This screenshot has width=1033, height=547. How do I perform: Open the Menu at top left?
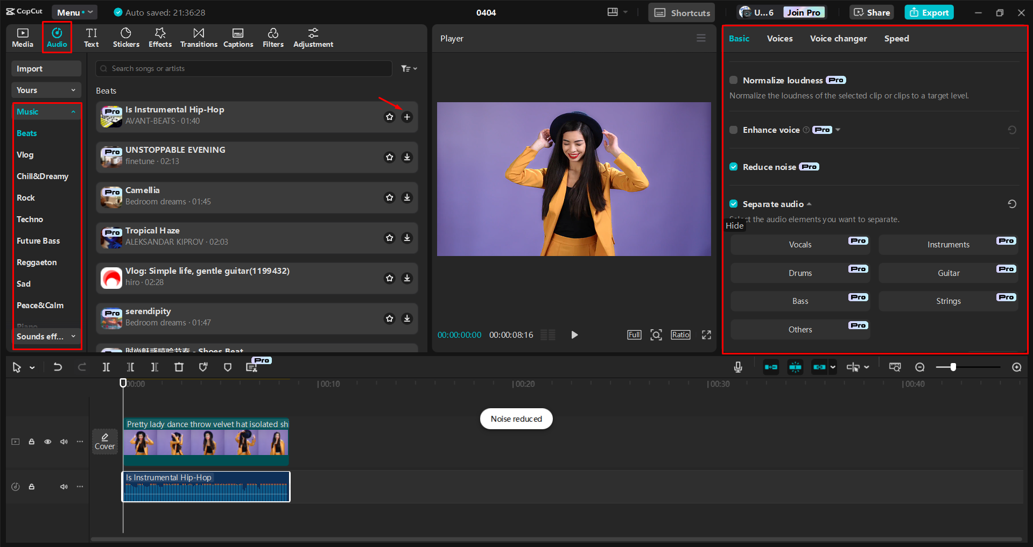(x=74, y=12)
